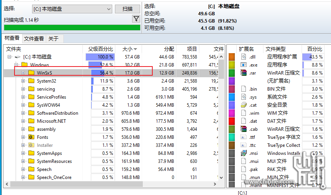Click the .dll file type icon

pos(244,57)
